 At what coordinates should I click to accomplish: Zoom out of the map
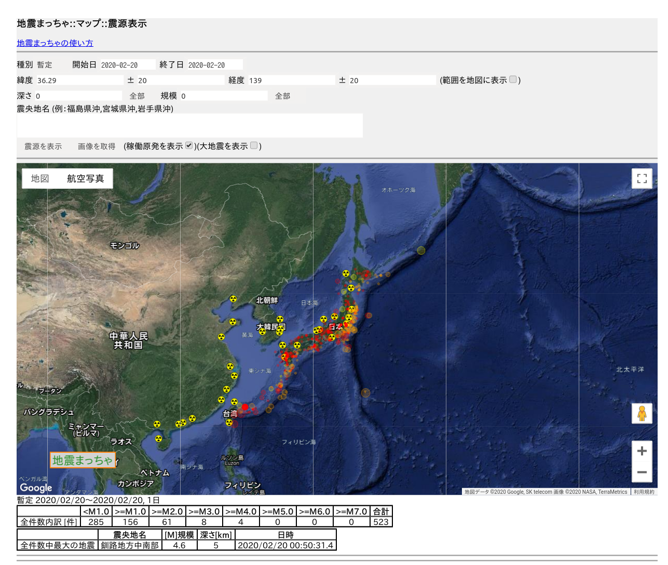(642, 472)
